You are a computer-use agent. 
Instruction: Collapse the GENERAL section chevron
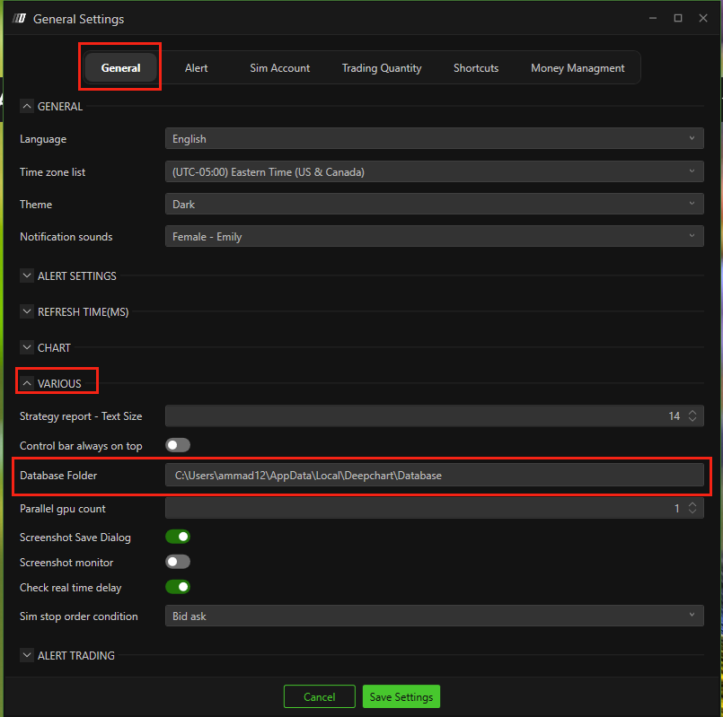[26, 107]
